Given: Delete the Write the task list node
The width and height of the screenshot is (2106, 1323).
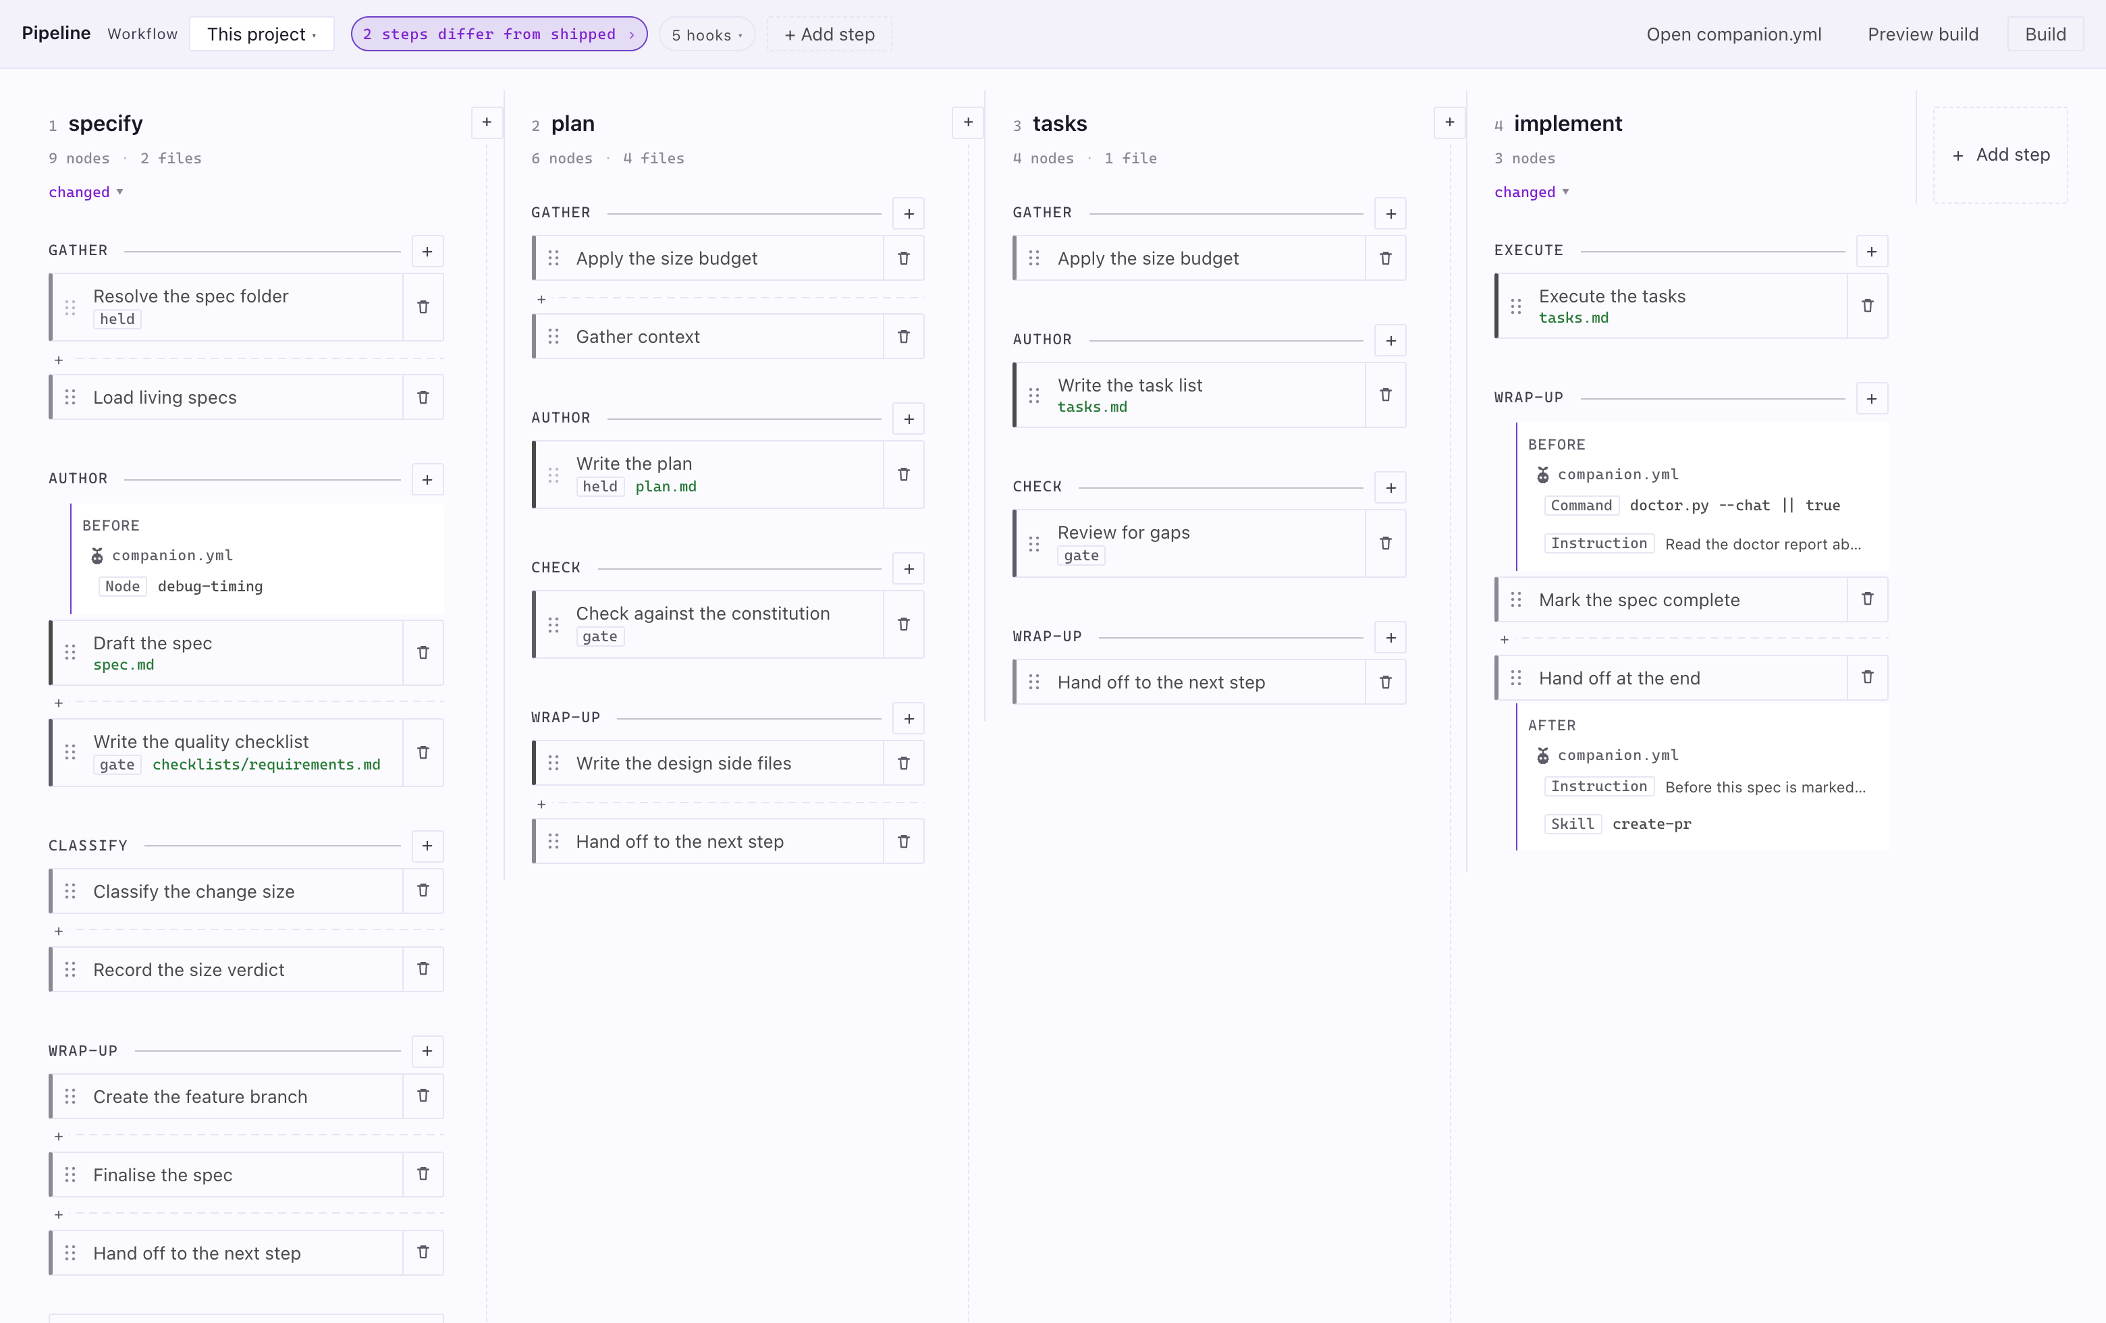Looking at the screenshot, I should click(x=1386, y=396).
